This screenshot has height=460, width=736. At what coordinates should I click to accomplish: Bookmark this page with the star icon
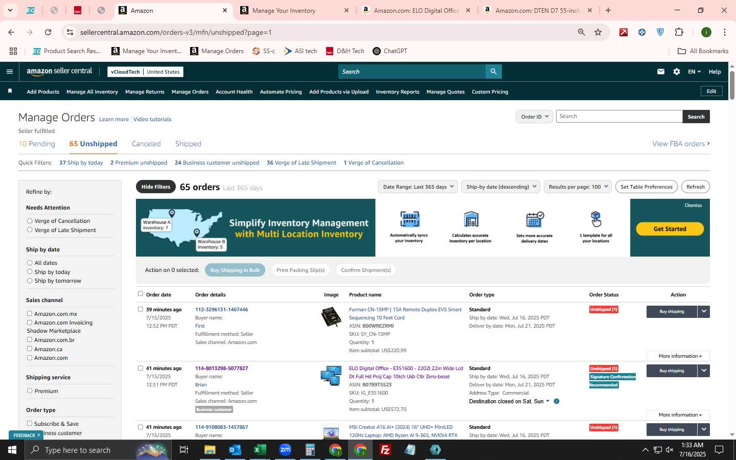coord(598,32)
